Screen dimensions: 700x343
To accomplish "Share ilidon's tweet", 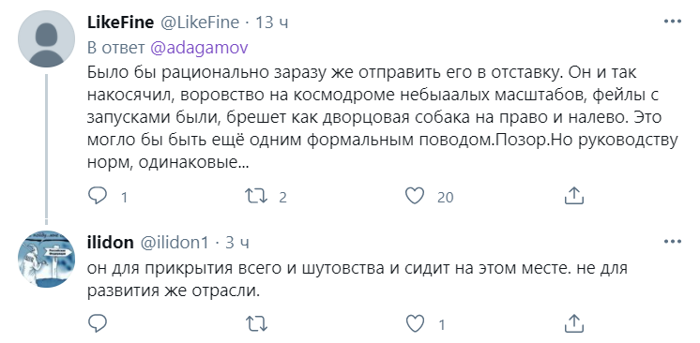I will 574,323.
